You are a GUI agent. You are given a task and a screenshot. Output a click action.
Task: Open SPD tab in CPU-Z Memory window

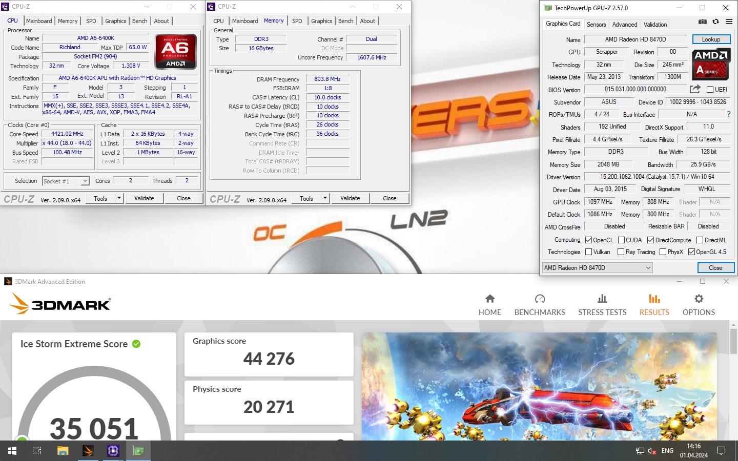[297, 21]
